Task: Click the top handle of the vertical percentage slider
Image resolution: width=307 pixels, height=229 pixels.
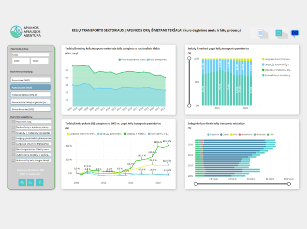Action: pyautogui.click(x=189, y=58)
